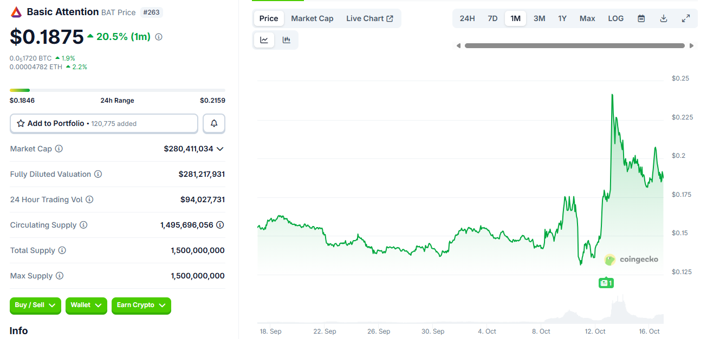Viewport: 707px width, 339px height.
Task: Expand the chart to fullscreen
Action: click(685, 18)
